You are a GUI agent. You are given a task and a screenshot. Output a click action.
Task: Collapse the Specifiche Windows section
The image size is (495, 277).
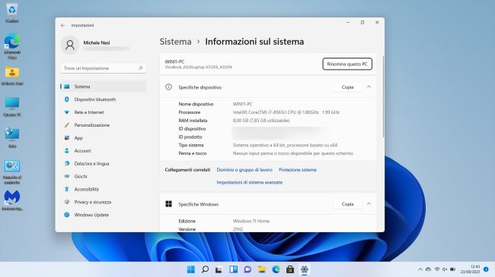point(369,204)
